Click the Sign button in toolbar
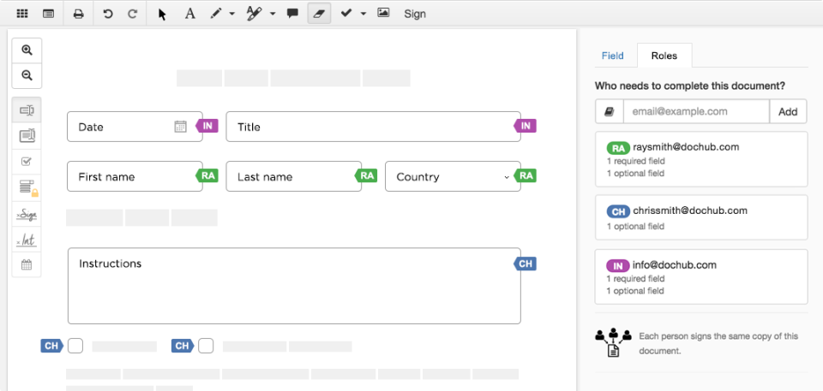This screenshot has width=823, height=391. coord(415,14)
